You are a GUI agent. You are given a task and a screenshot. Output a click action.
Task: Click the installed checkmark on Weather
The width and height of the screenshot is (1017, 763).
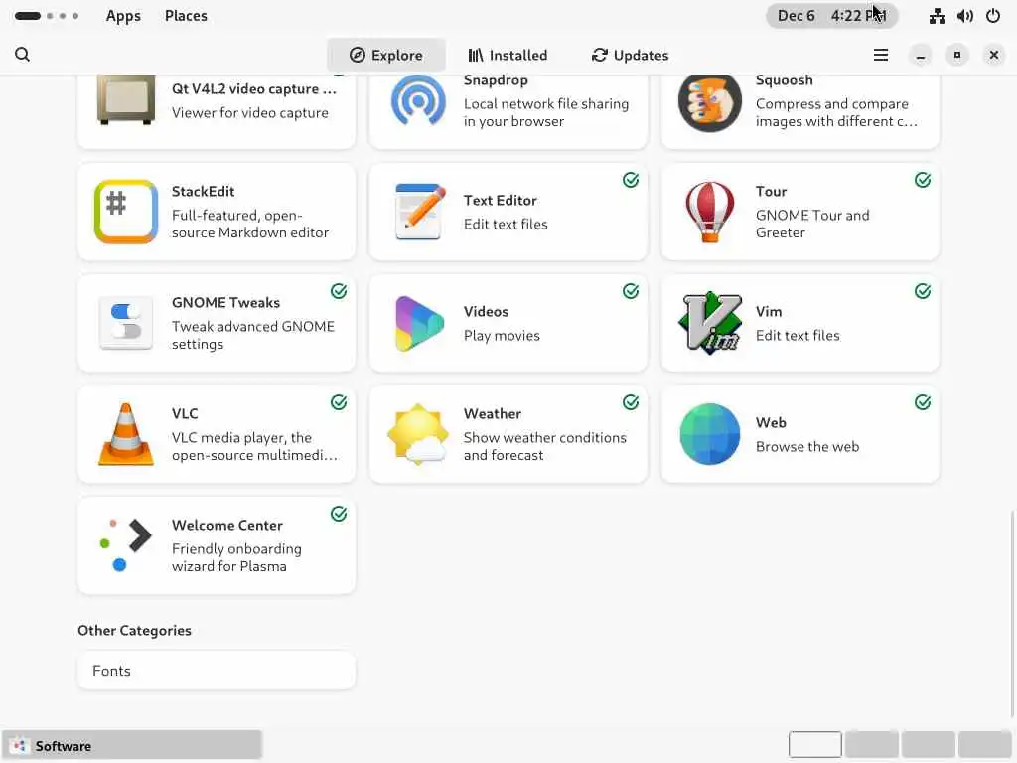point(631,402)
